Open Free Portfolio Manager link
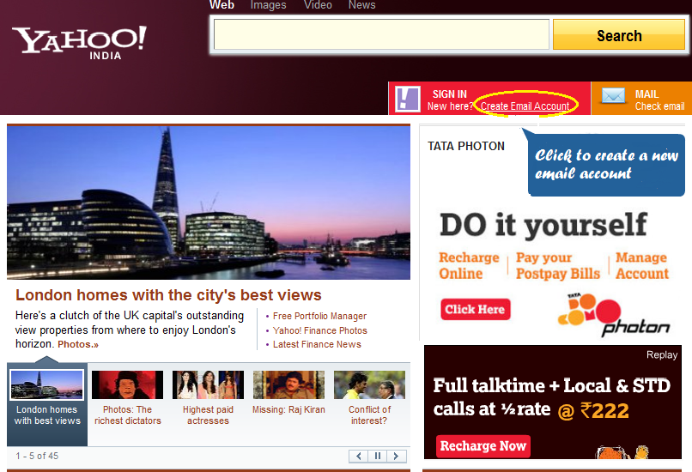This screenshot has width=692, height=472. 319,317
